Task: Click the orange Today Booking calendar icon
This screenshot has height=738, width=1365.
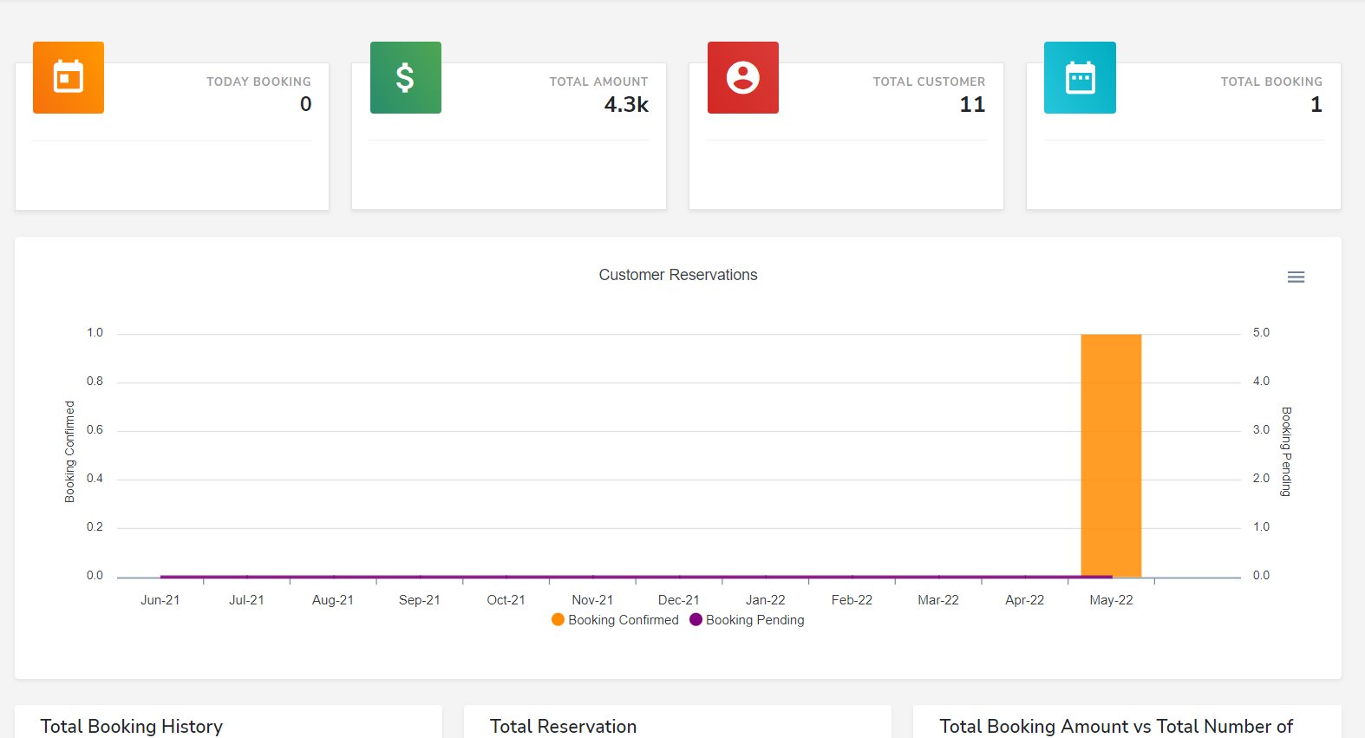Action: (69, 77)
